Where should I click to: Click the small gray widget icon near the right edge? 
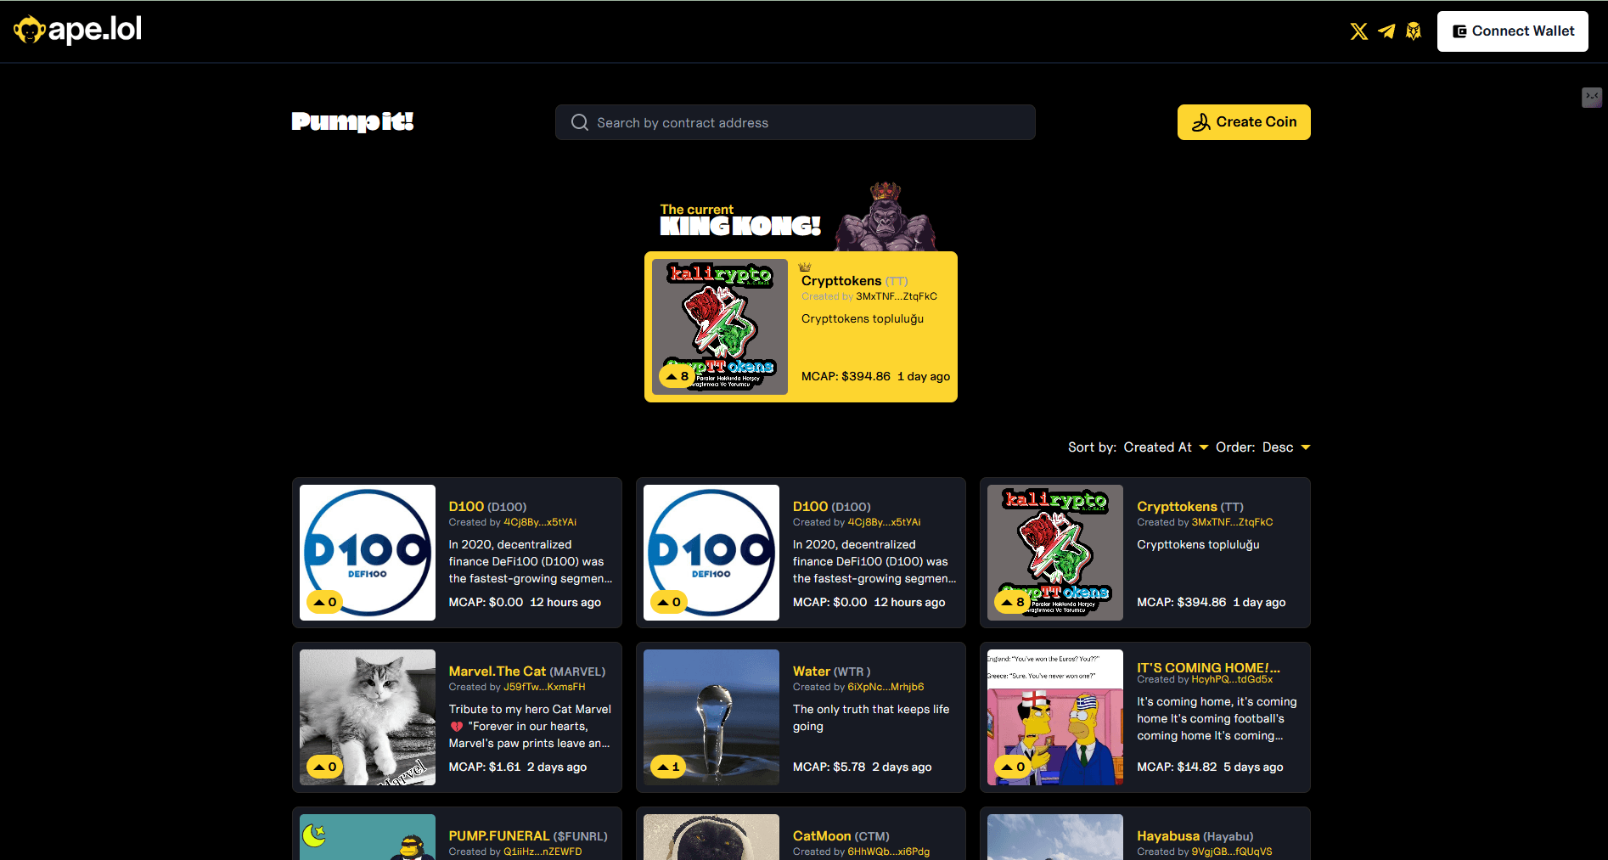point(1592,98)
